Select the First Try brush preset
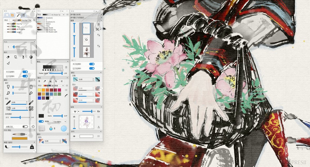 [15, 24]
